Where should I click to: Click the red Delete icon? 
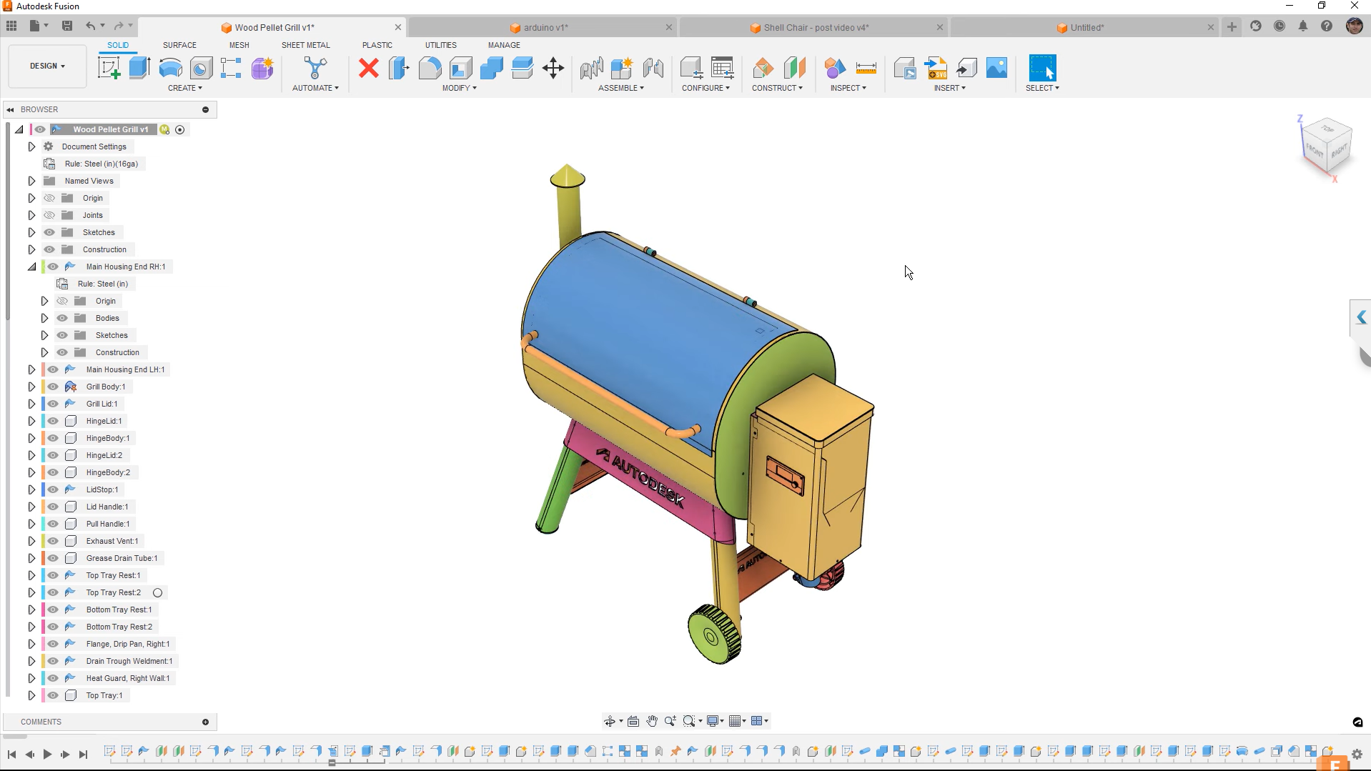tap(369, 69)
